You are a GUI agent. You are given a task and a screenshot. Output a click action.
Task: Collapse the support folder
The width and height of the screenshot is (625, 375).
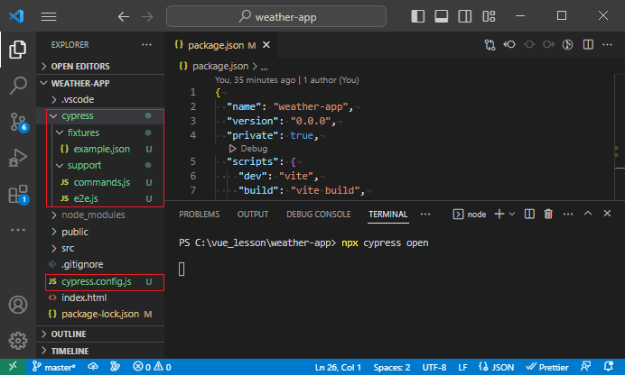point(100,165)
